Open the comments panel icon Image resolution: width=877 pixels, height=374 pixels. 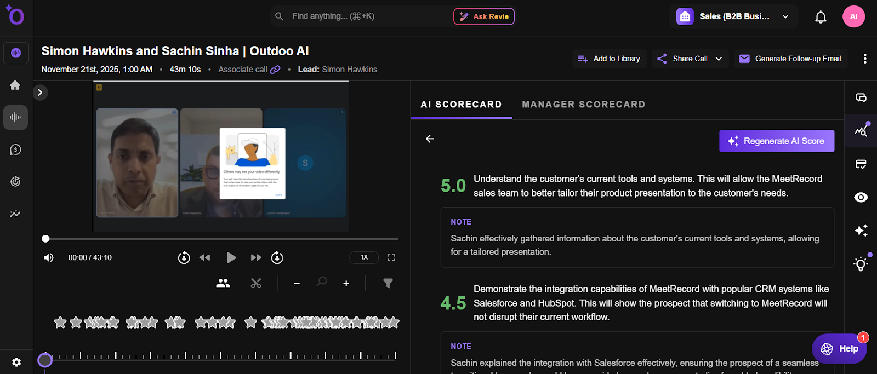pyautogui.click(x=861, y=97)
